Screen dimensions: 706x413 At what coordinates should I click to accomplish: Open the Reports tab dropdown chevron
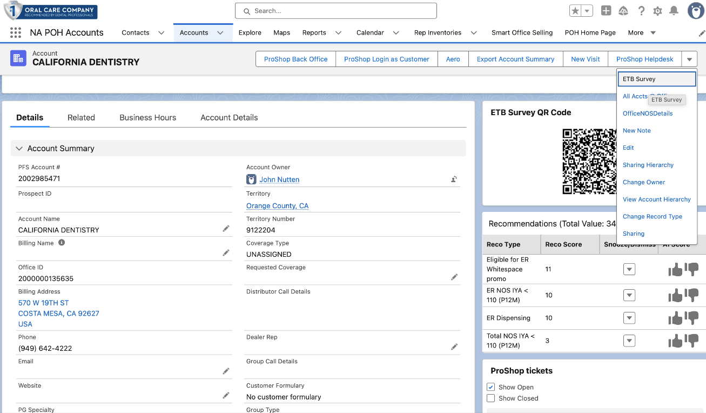tap(338, 33)
